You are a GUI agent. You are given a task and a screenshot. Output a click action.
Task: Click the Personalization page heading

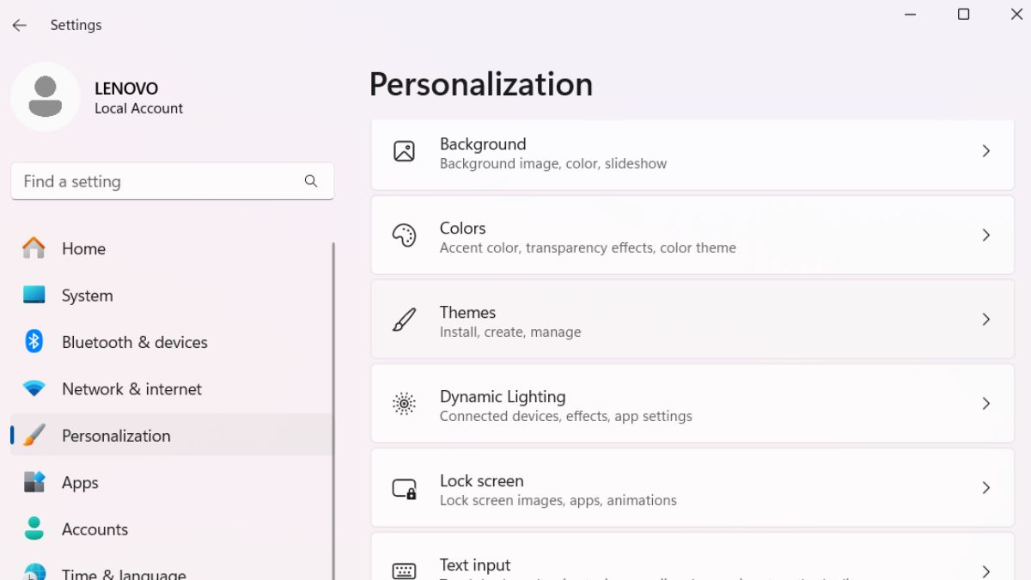481,84
